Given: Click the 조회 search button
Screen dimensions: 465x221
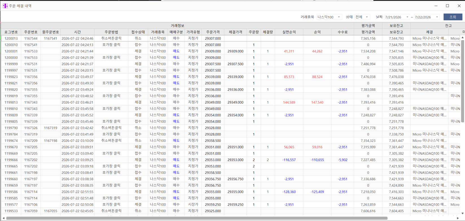Looking at the screenshot, I should pyautogui.click(x=453, y=17).
